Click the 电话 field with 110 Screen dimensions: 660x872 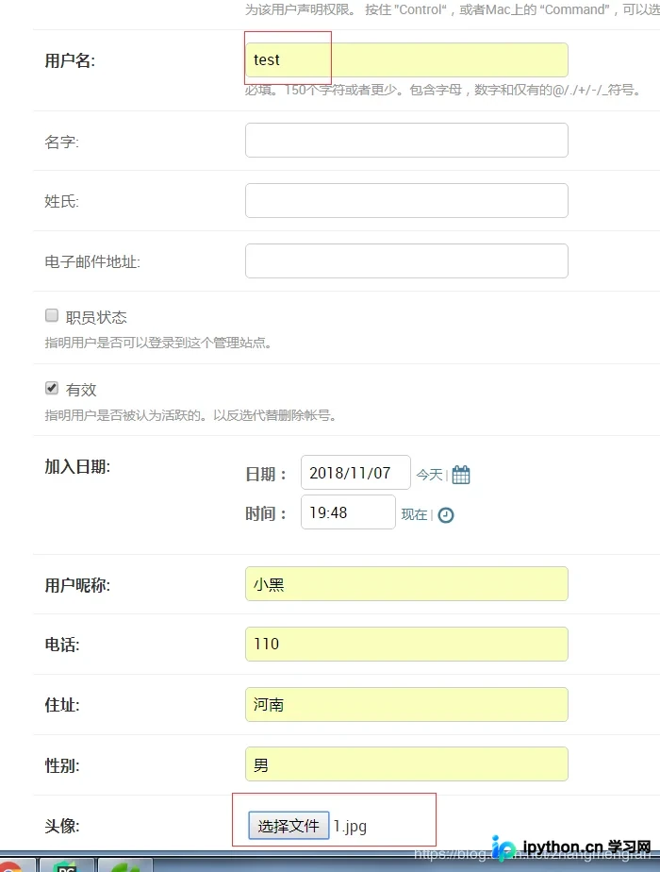(406, 644)
